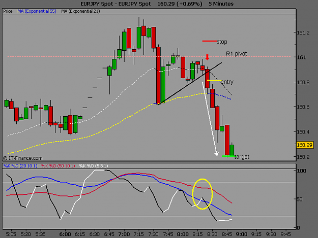Click the 160.8 price axis label

303,82
